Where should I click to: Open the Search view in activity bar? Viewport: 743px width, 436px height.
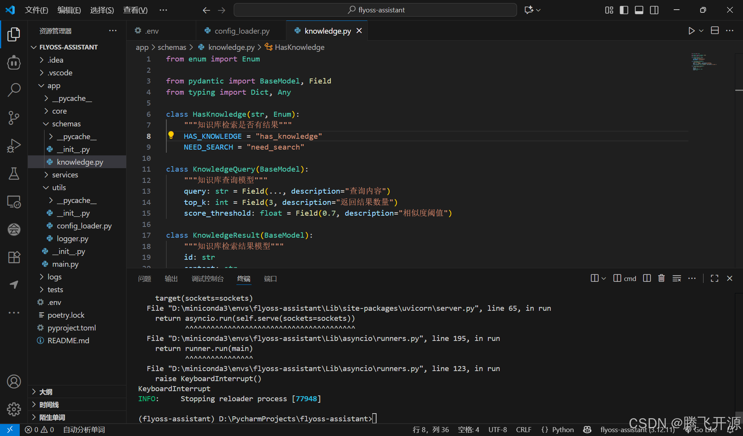pos(14,90)
